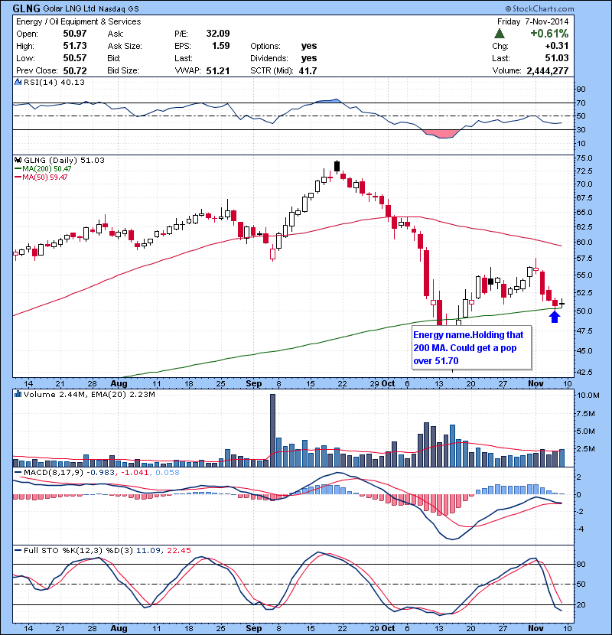Image resolution: width=612 pixels, height=635 pixels.
Task: Click the MACD histogram value 0.058
Action: (x=168, y=473)
